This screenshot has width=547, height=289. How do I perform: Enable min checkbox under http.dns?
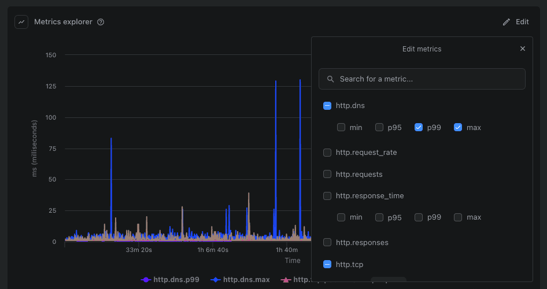click(x=341, y=127)
